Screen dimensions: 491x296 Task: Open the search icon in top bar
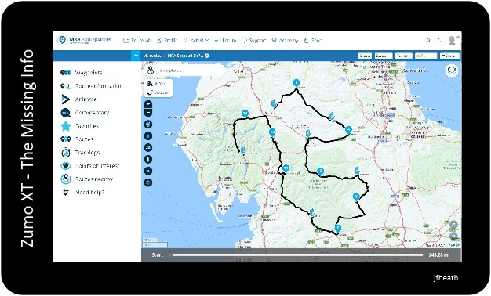coord(428,40)
